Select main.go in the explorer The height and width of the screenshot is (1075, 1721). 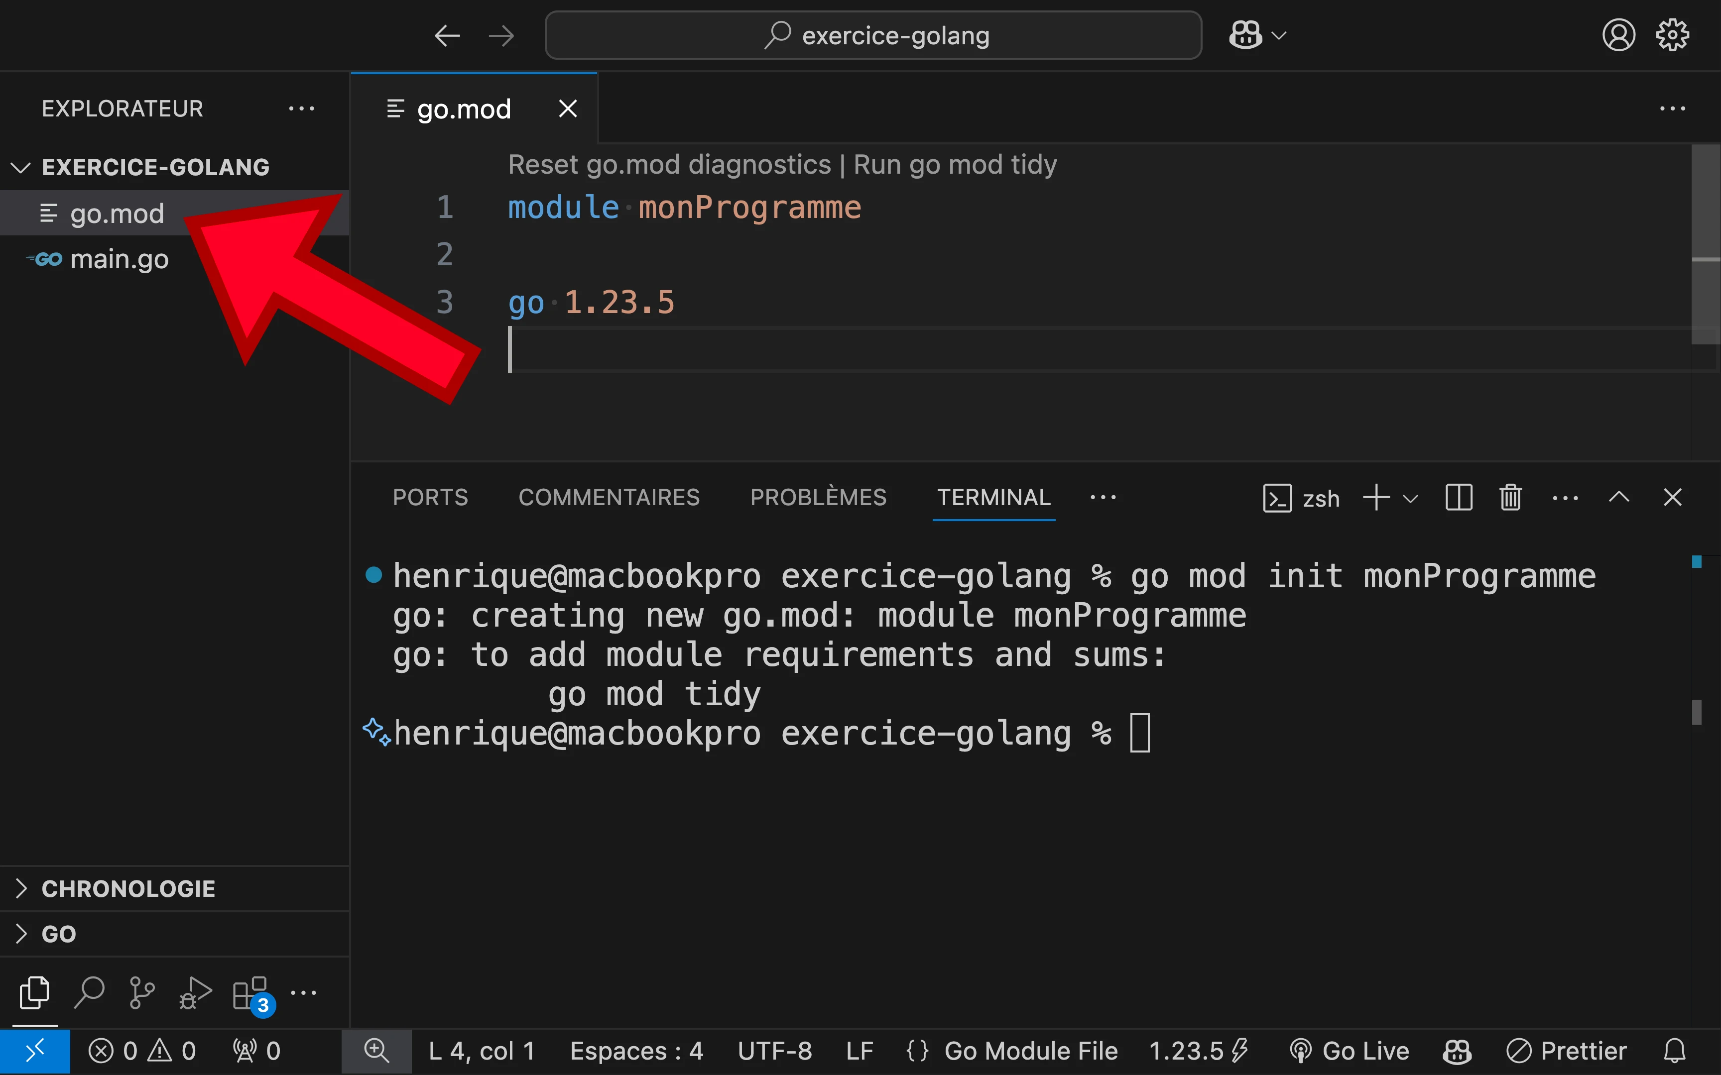click(x=120, y=259)
